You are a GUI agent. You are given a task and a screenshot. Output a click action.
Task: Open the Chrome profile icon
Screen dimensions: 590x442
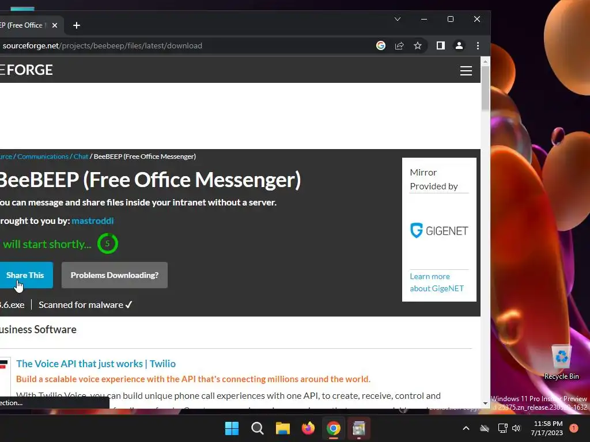[459, 45]
